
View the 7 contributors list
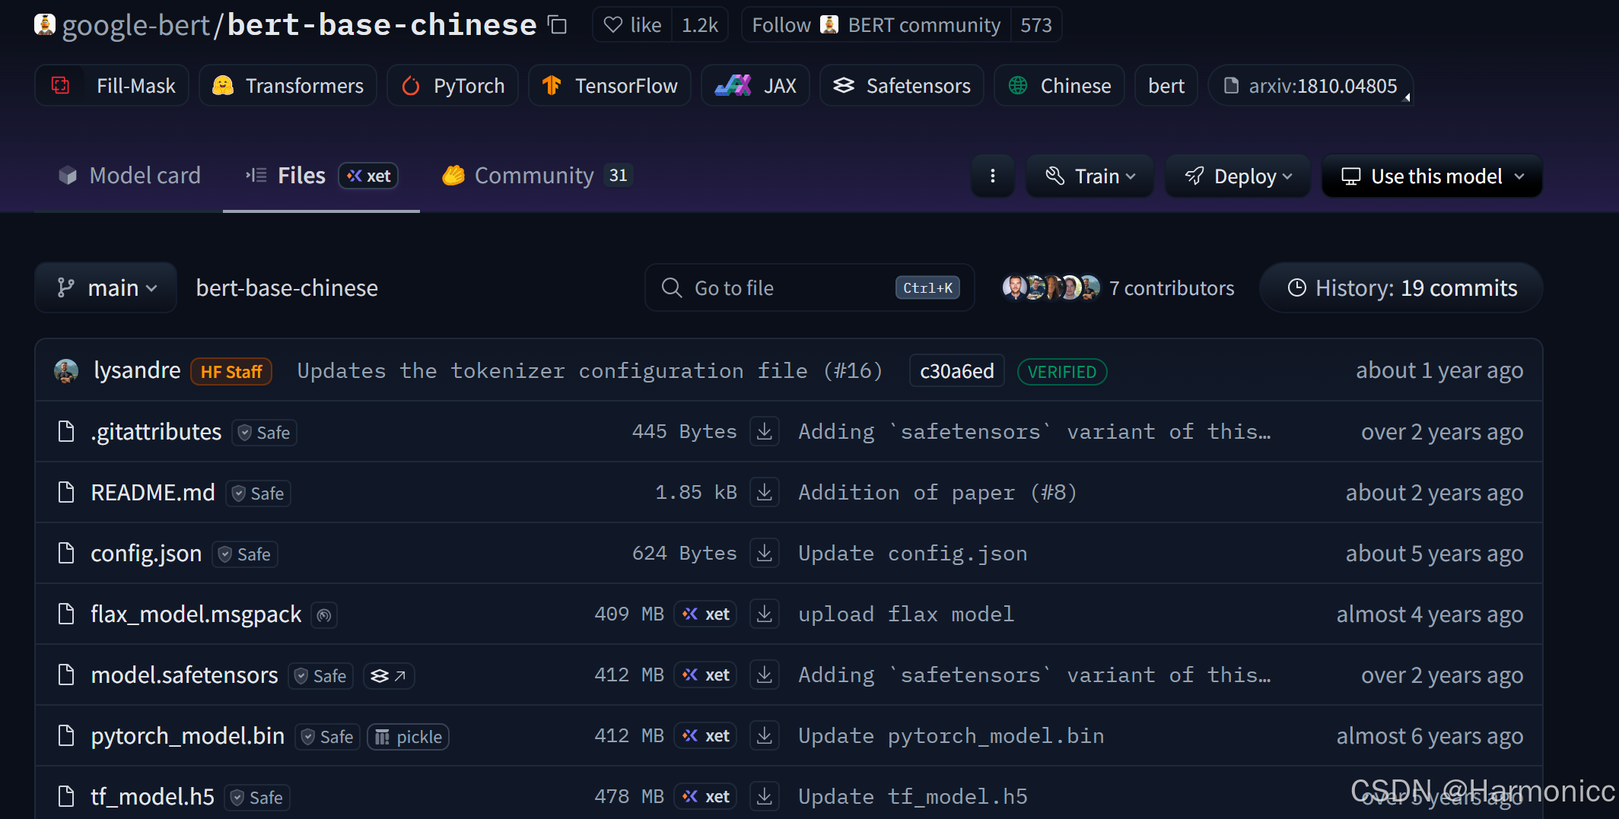click(1118, 287)
